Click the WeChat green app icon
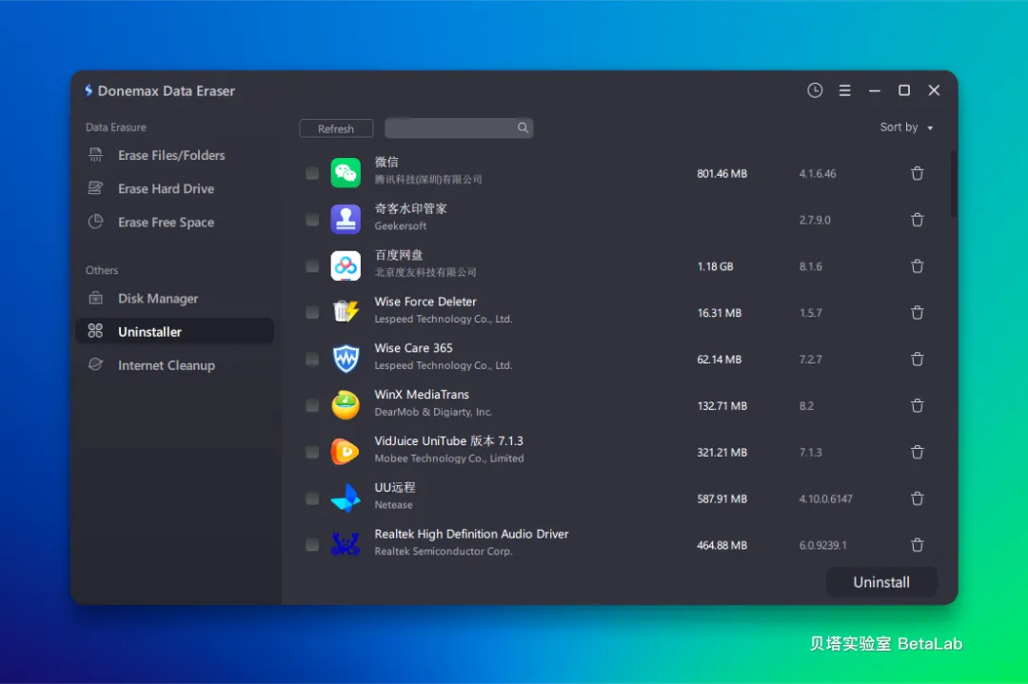1028x684 pixels. pyautogui.click(x=346, y=173)
